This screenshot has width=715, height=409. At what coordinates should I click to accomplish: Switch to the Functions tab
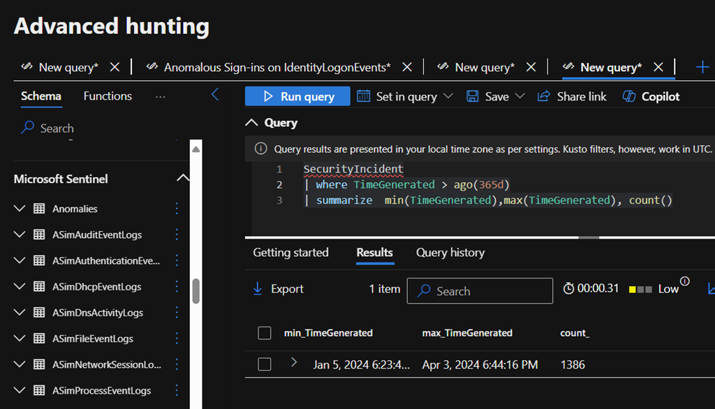click(x=108, y=96)
